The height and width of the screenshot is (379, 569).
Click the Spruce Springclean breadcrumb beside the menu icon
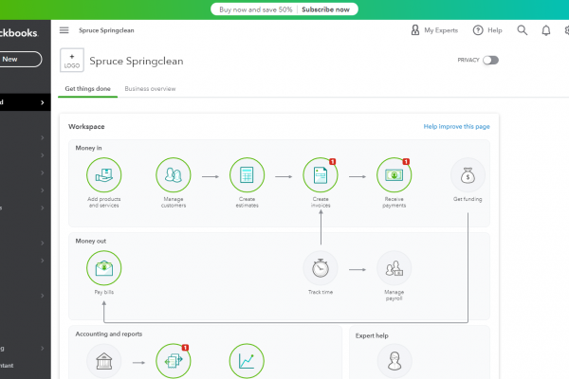pyautogui.click(x=106, y=30)
